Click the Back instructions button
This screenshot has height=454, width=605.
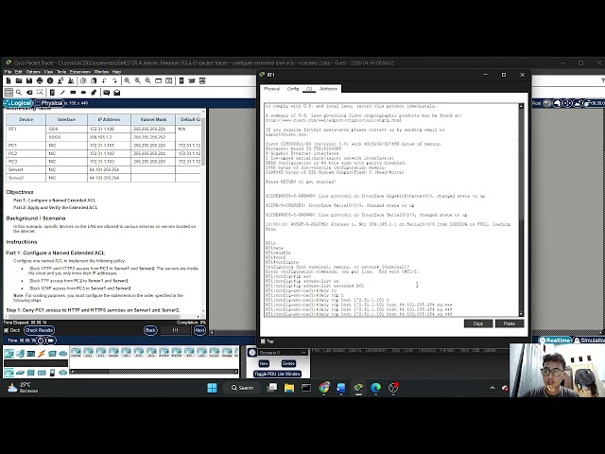[150, 330]
